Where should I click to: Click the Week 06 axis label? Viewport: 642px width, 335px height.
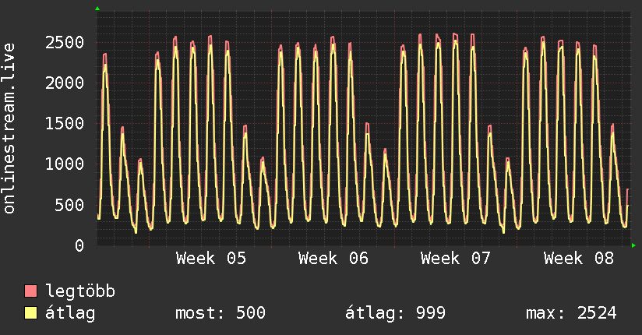pos(333,259)
